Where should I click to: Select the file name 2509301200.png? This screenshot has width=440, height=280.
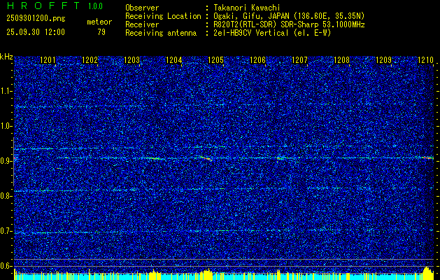click(x=36, y=19)
